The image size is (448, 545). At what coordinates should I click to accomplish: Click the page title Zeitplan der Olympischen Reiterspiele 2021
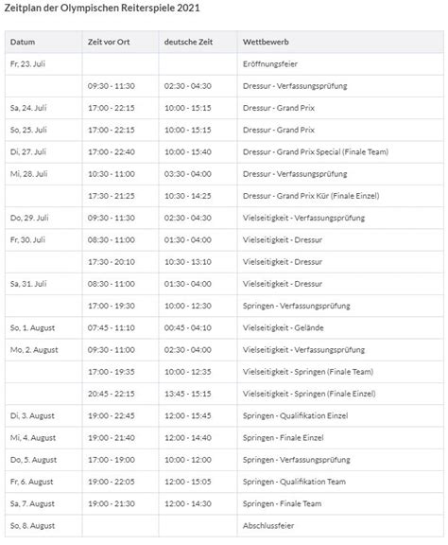click(102, 8)
